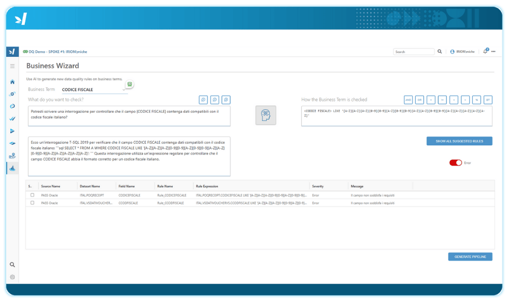Click the AI brain generate button

(x=266, y=115)
